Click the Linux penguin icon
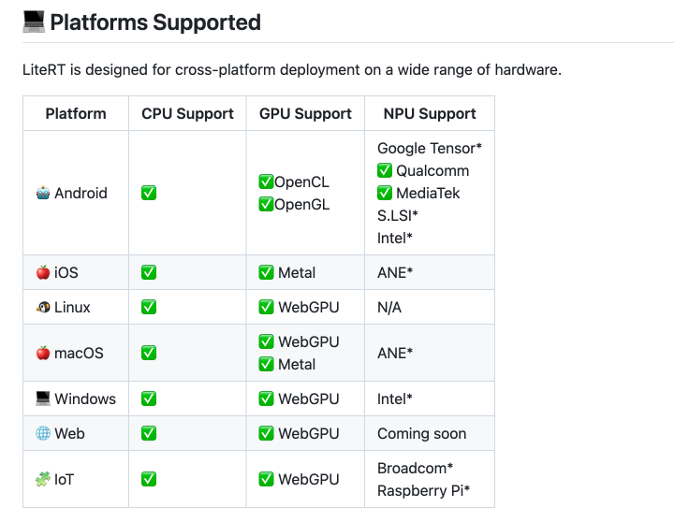The image size is (674, 522). point(42,308)
